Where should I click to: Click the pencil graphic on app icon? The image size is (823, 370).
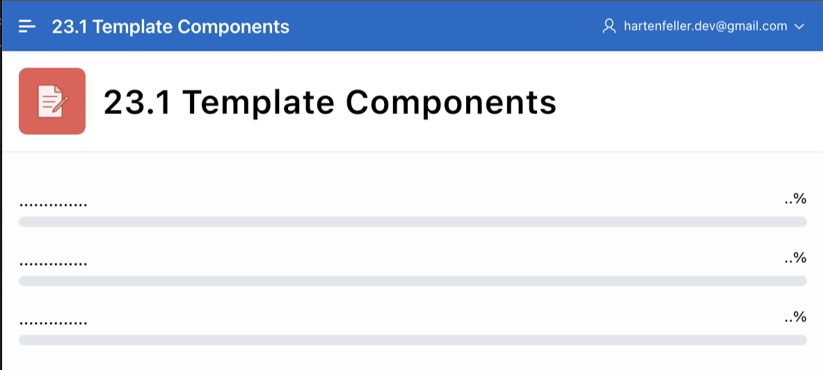pos(61,102)
